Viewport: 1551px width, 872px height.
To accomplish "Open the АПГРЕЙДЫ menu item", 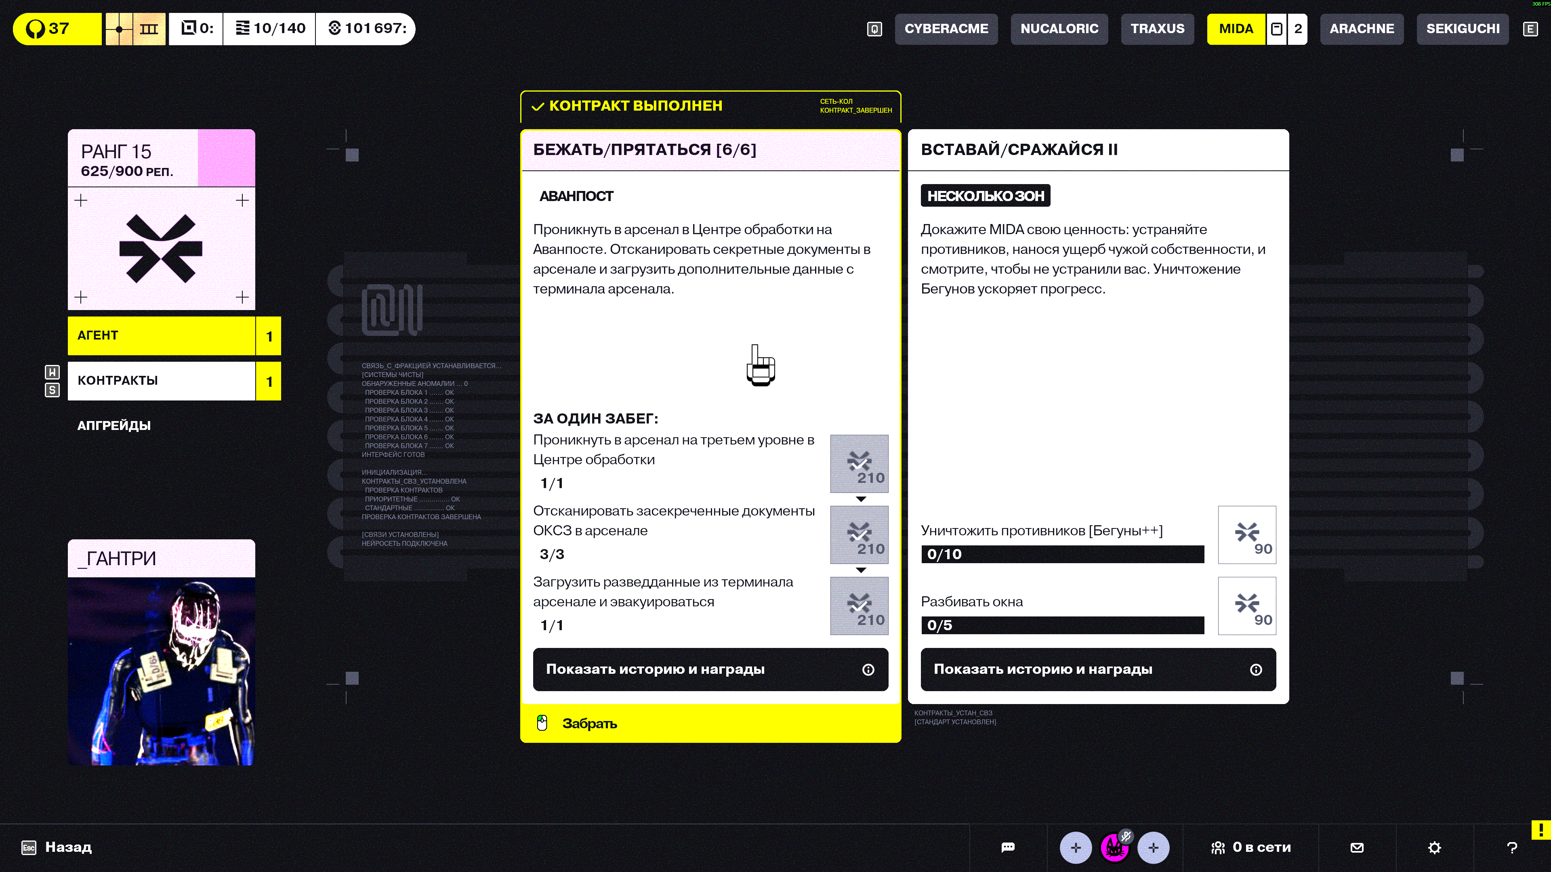I will coord(114,426).
